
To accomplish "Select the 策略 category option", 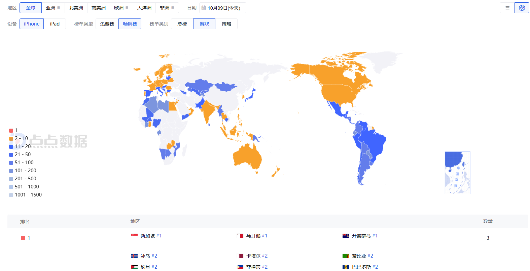I will [x=226, y=24].
